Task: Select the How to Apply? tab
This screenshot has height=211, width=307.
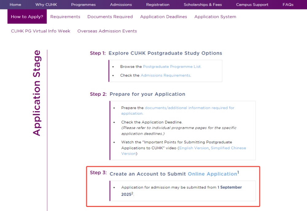Action: [27, 17]
